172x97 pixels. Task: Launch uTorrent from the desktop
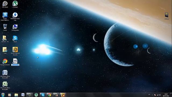pos(15,4)
